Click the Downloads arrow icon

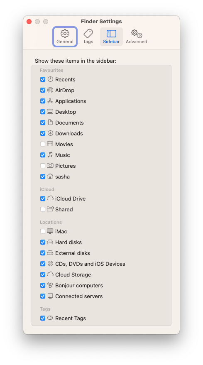[50, 133]
